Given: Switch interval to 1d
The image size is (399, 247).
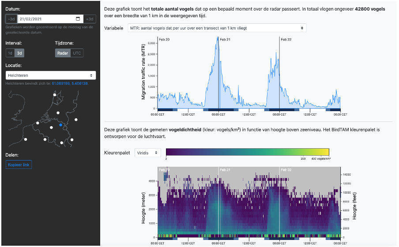Looking at the screenshot, I should 10,53.
